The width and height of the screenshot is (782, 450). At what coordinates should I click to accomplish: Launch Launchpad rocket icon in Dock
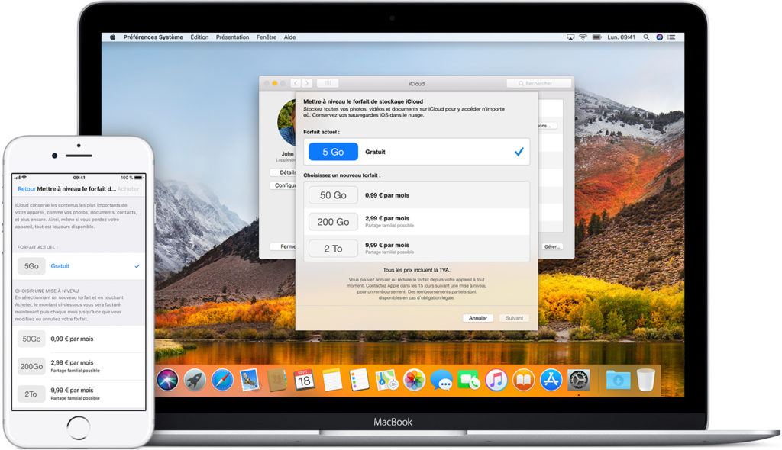click(x=195, y=381)
